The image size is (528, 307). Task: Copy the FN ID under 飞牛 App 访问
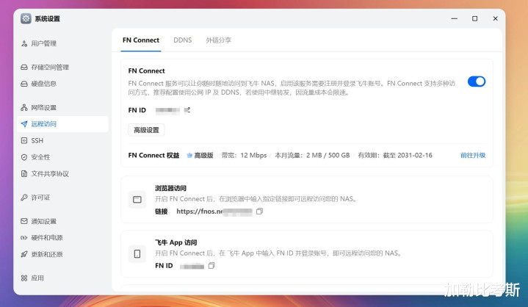pos(211,266)
